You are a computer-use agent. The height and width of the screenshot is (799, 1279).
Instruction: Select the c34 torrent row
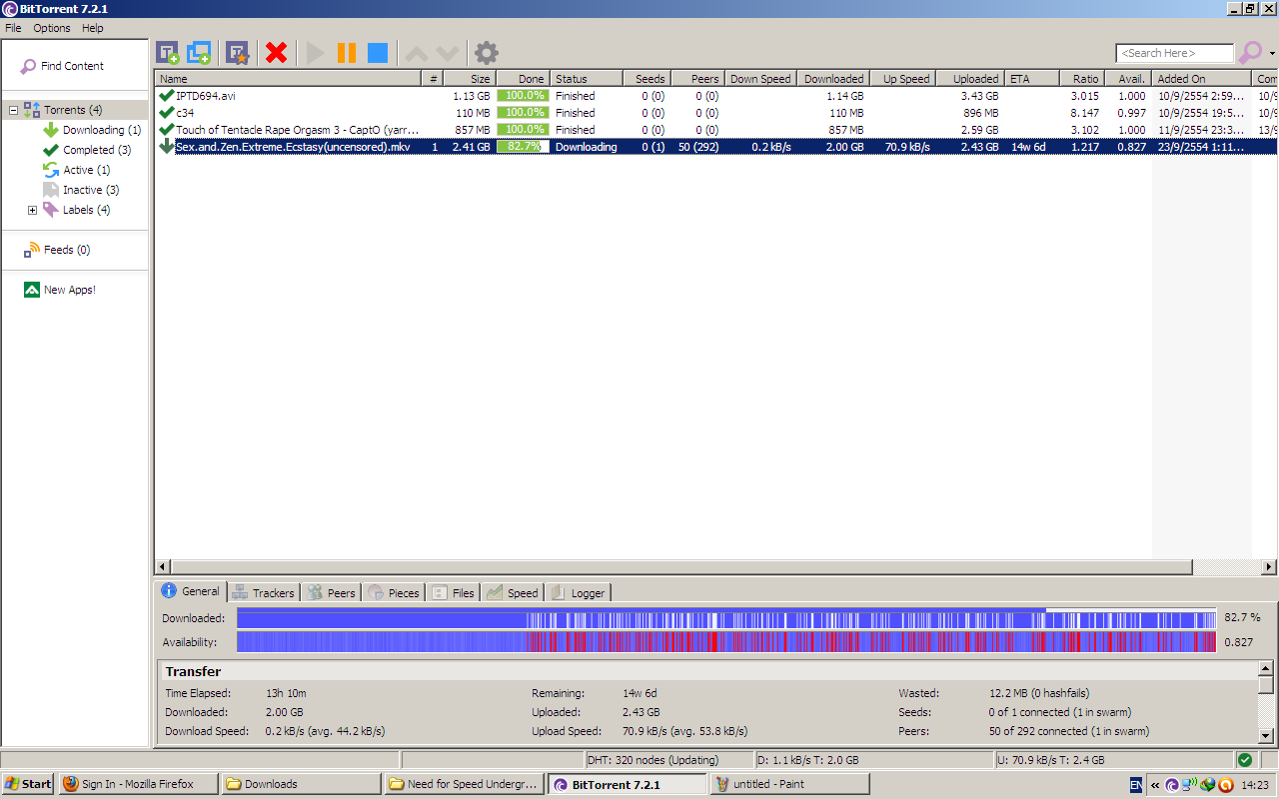[715, 113]
